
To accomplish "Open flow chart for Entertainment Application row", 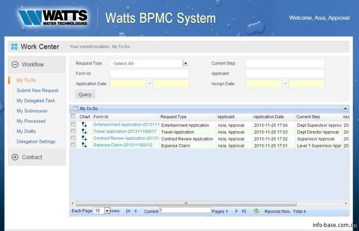I will click(x=84, y=124).
